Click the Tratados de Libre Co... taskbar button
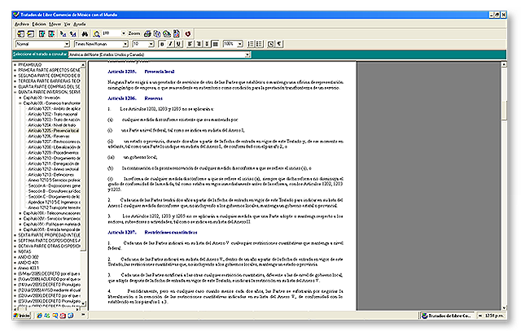Image resolution: width=521 pixels, height=336 pixels. point(447,316)
